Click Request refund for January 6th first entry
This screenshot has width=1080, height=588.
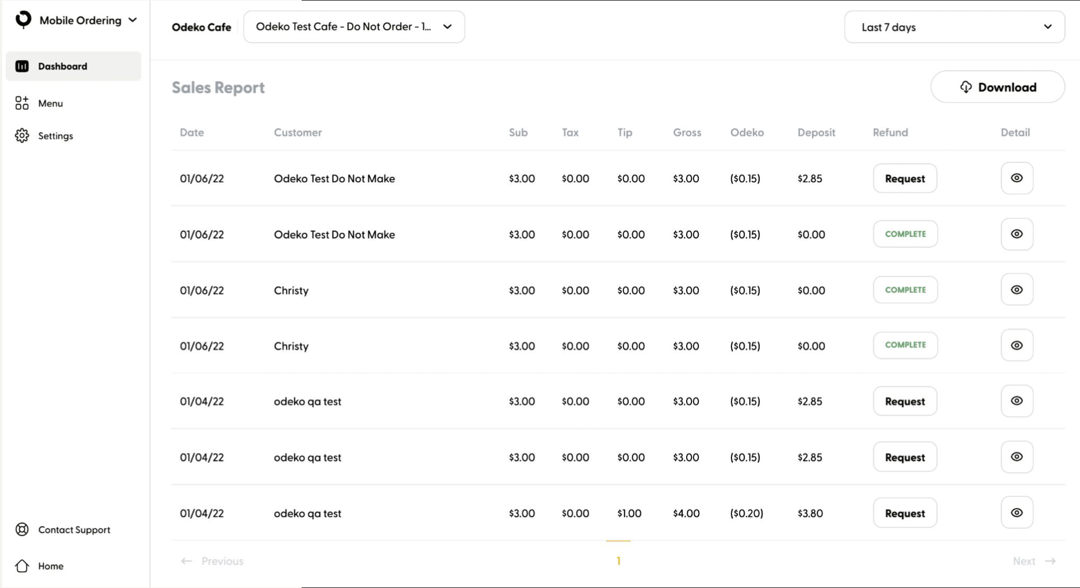pyautogui.click(x=904, y=178)
